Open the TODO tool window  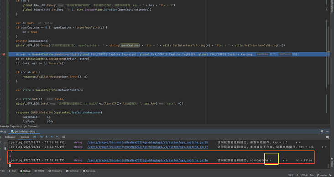pyautogui.click(x=39, y=171)
